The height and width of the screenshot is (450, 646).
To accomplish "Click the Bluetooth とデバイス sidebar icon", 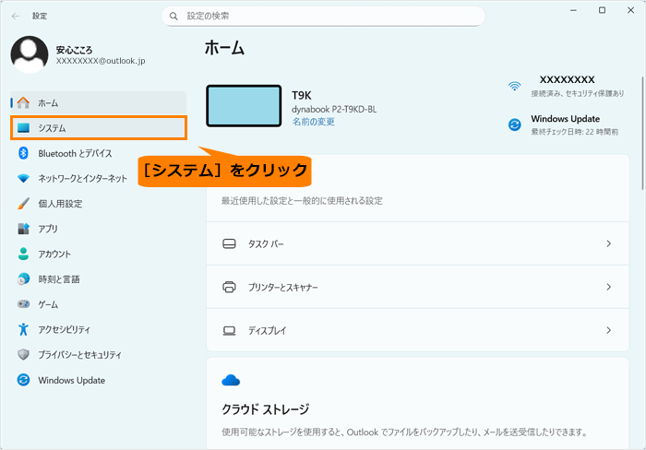I will pos(24,153).
